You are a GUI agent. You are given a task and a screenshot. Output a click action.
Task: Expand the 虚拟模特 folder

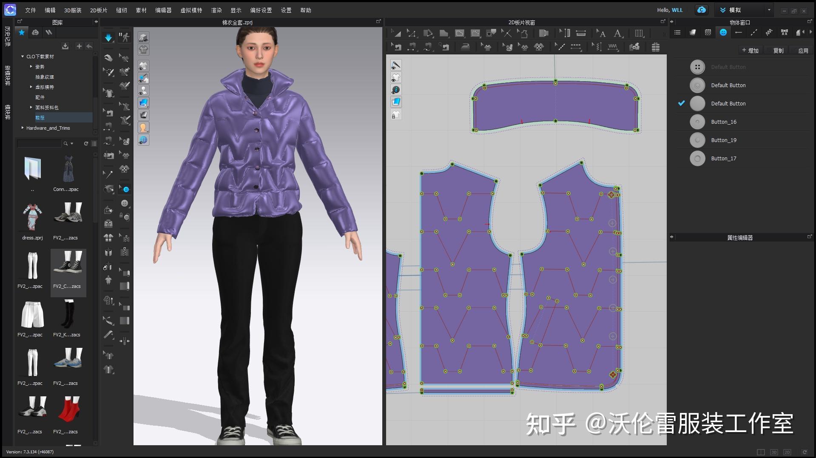[x=31, y=87]
